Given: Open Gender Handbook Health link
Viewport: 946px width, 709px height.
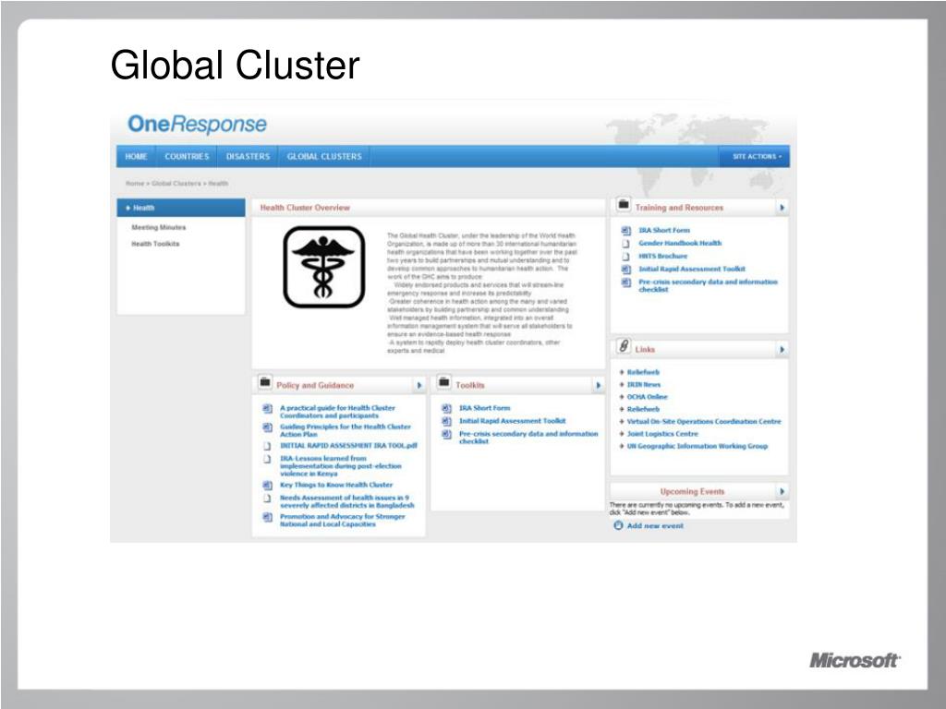Looking at the screenshot, I should pos(680,243).
